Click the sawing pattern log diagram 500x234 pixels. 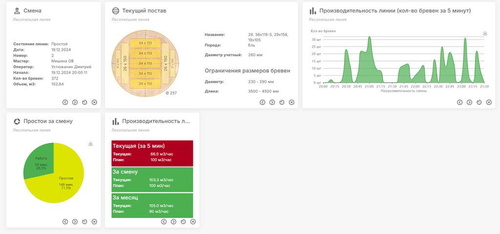coord(145,64)
